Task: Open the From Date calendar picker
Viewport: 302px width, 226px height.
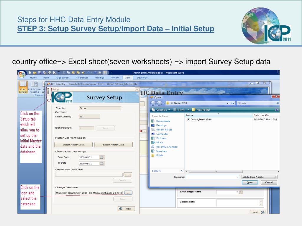Action: click(102, 157)
